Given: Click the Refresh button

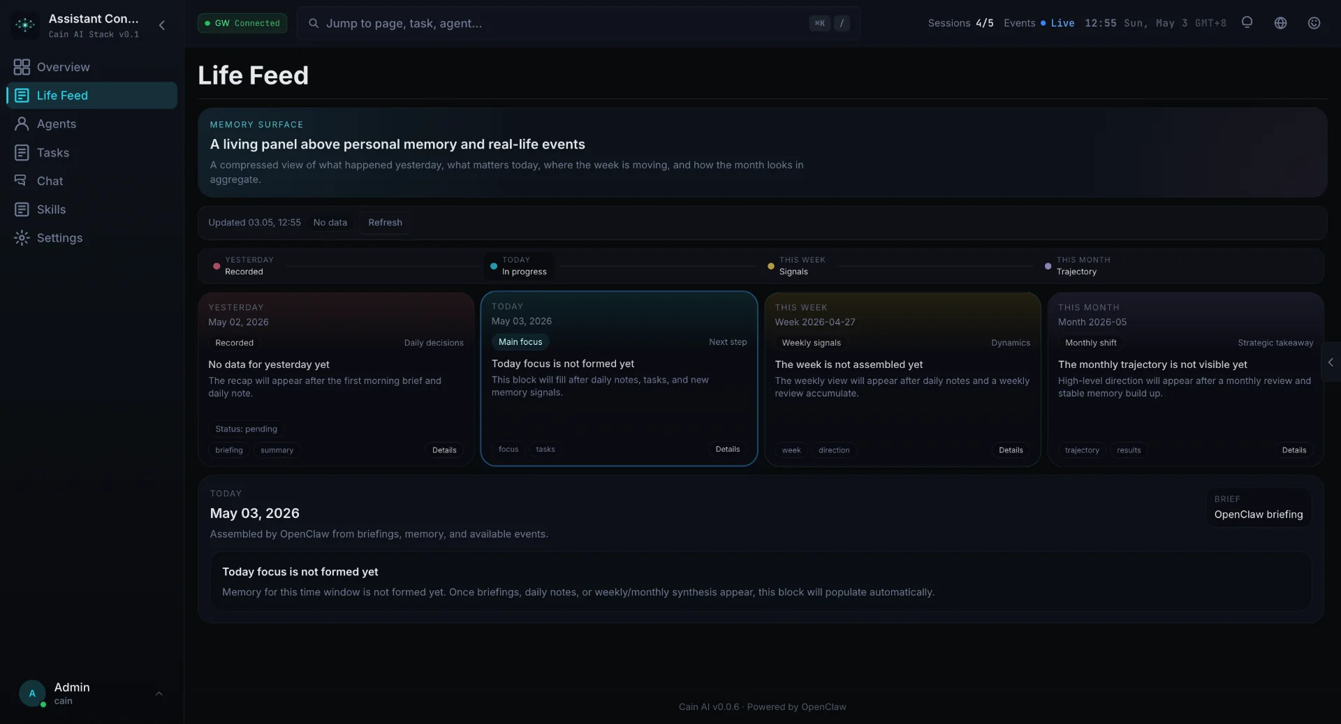Looking at the screenshot, I should tap(385, 223).
